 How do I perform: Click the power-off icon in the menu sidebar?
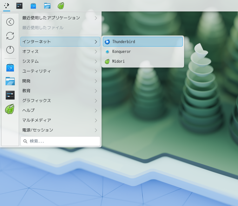(x=10, y=50)
